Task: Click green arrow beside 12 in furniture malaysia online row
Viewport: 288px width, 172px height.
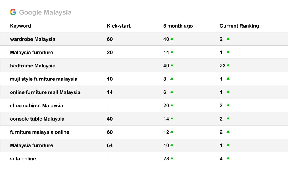Action: point(172,131)
